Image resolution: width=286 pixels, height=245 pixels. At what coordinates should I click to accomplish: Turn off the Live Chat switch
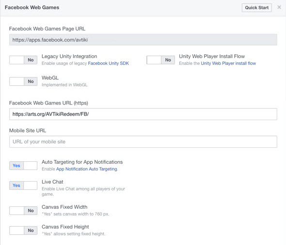(x=23, y=185)
